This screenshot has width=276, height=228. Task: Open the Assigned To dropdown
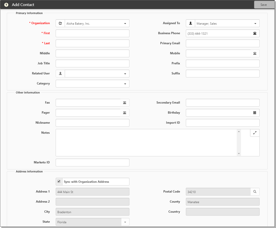pyautogui.click(x=255, y=24)
